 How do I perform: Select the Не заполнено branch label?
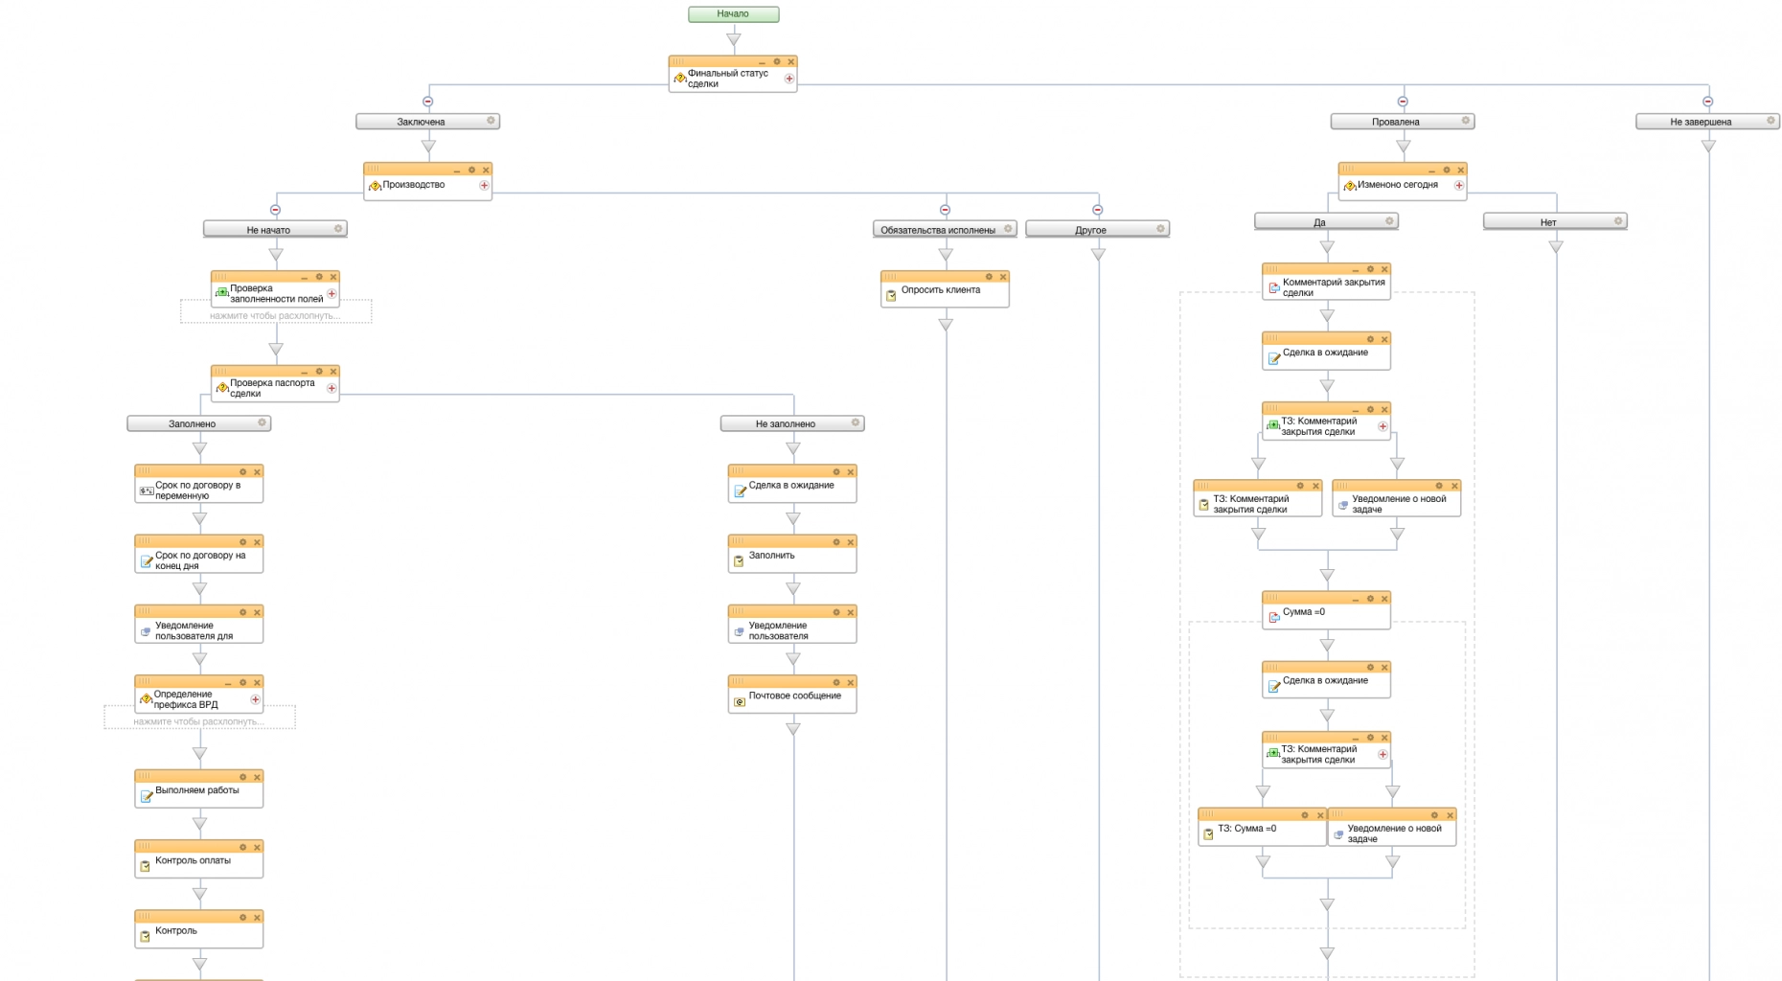(785, 423)
